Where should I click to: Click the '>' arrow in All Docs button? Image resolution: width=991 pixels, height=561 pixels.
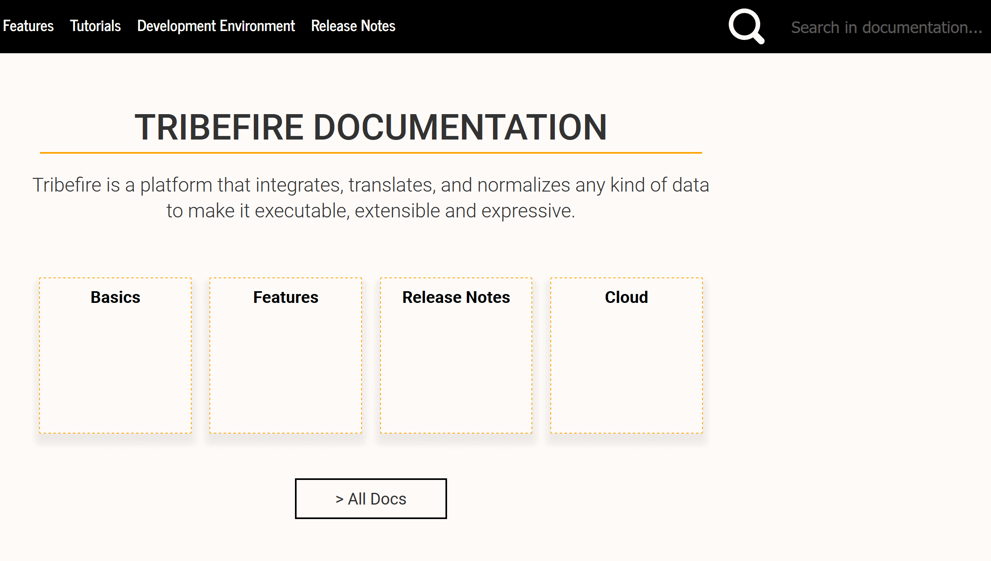point(339,499)
